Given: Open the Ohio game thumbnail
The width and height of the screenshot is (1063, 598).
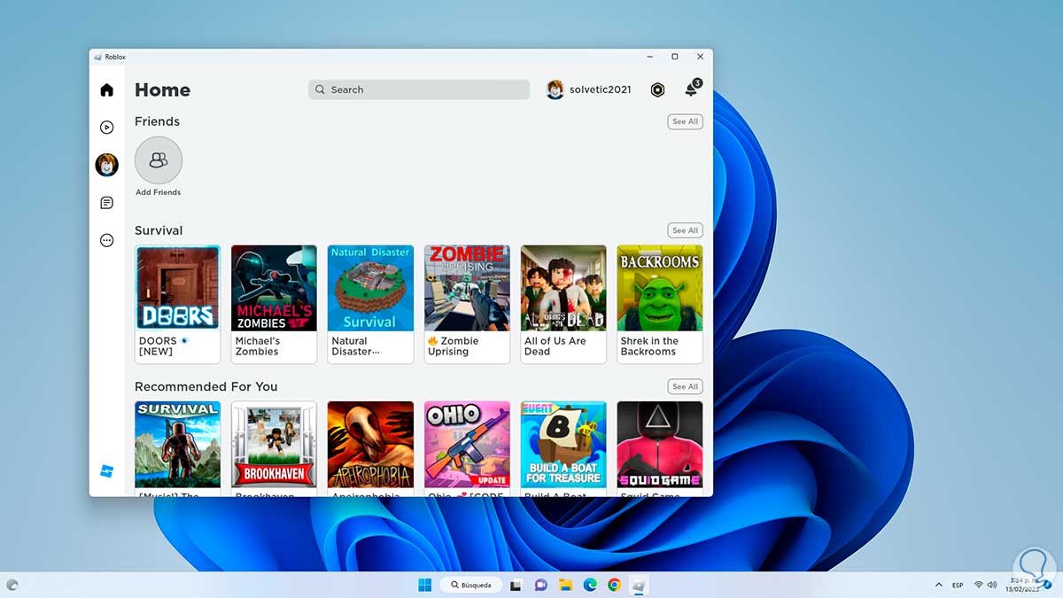Looking at the screenshot, I should pos(467,444).
